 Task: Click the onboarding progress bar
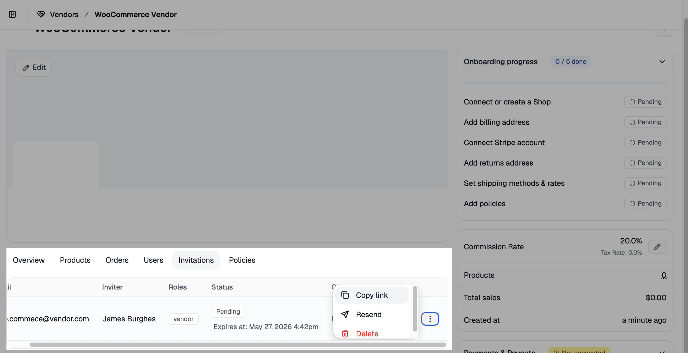click(565, 83)
